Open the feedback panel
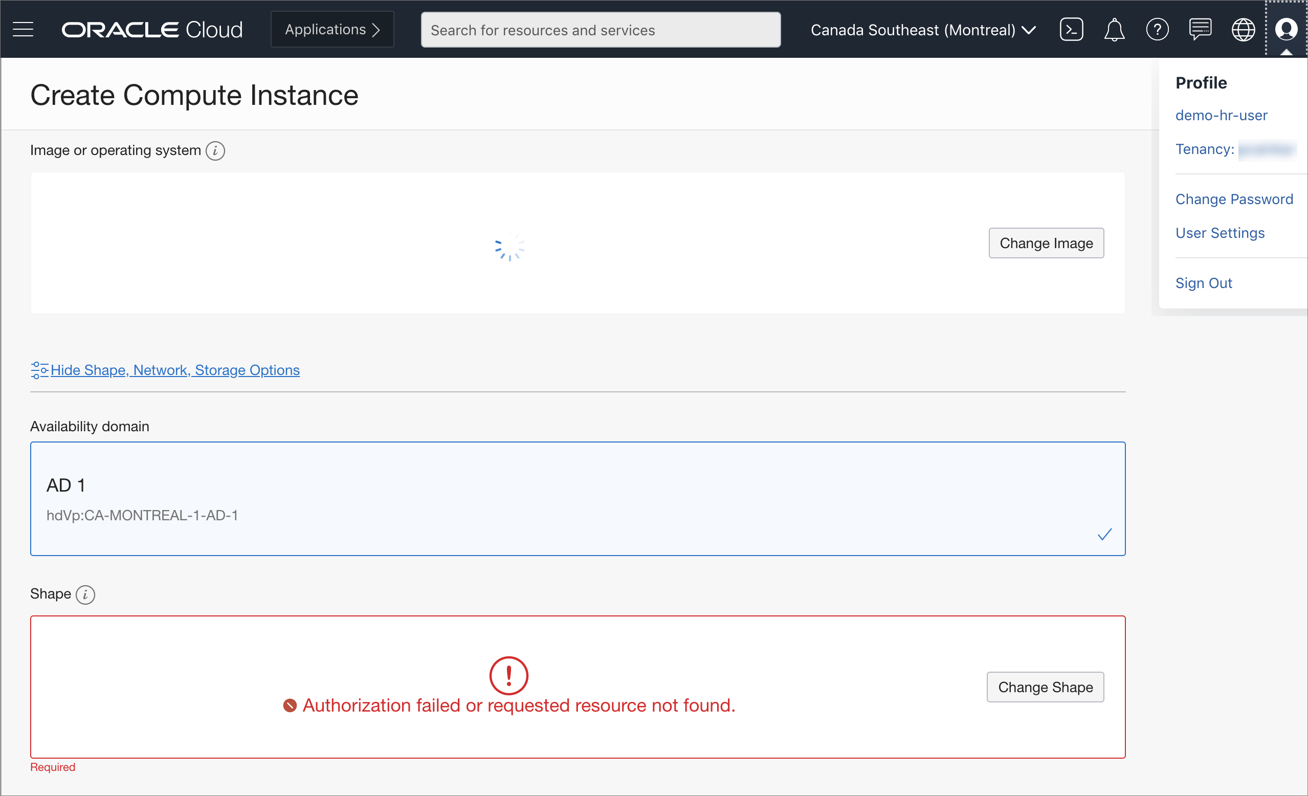Image resolution: width=1308 pixels, height=796 pixels. 1200,29
